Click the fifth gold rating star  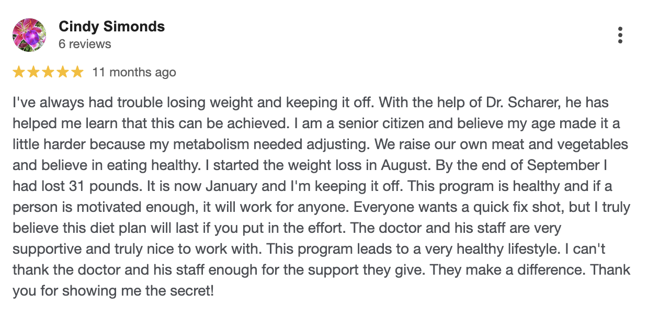pyautogui.click(x=77, y=72)
